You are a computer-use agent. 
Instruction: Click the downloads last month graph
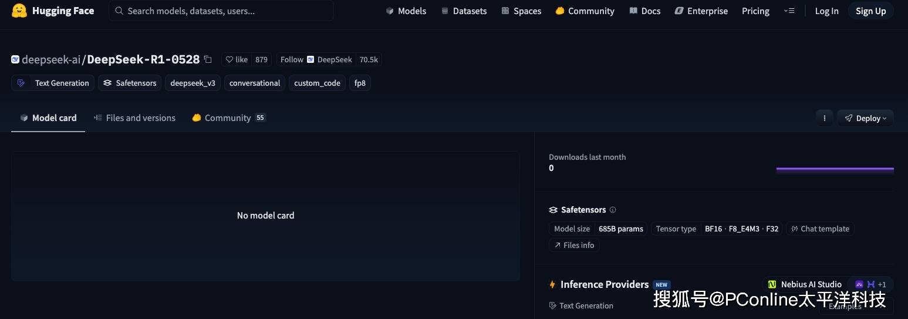pos(835,169)
